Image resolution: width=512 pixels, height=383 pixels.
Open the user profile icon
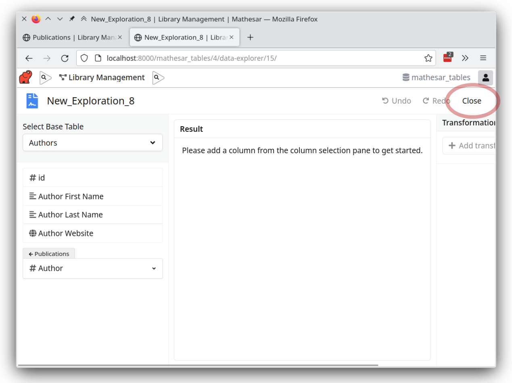(485, 77)
